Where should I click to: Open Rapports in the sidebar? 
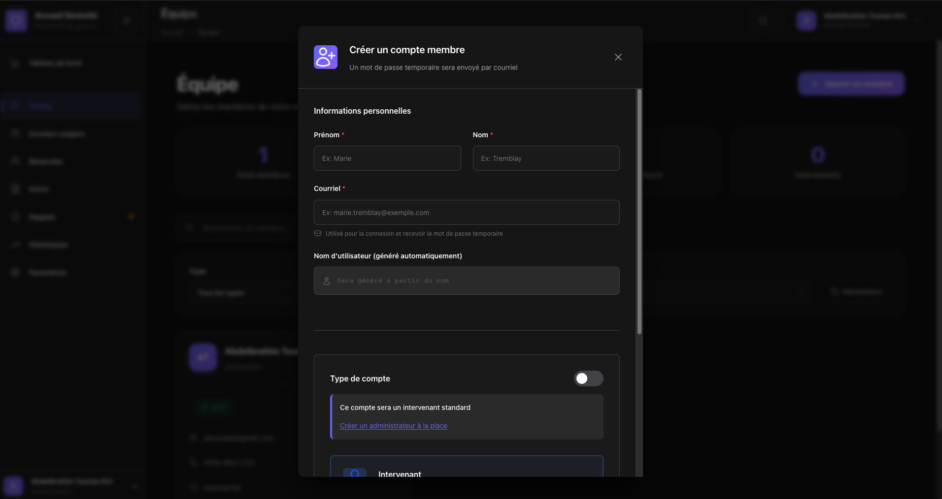tap(42, 217)
